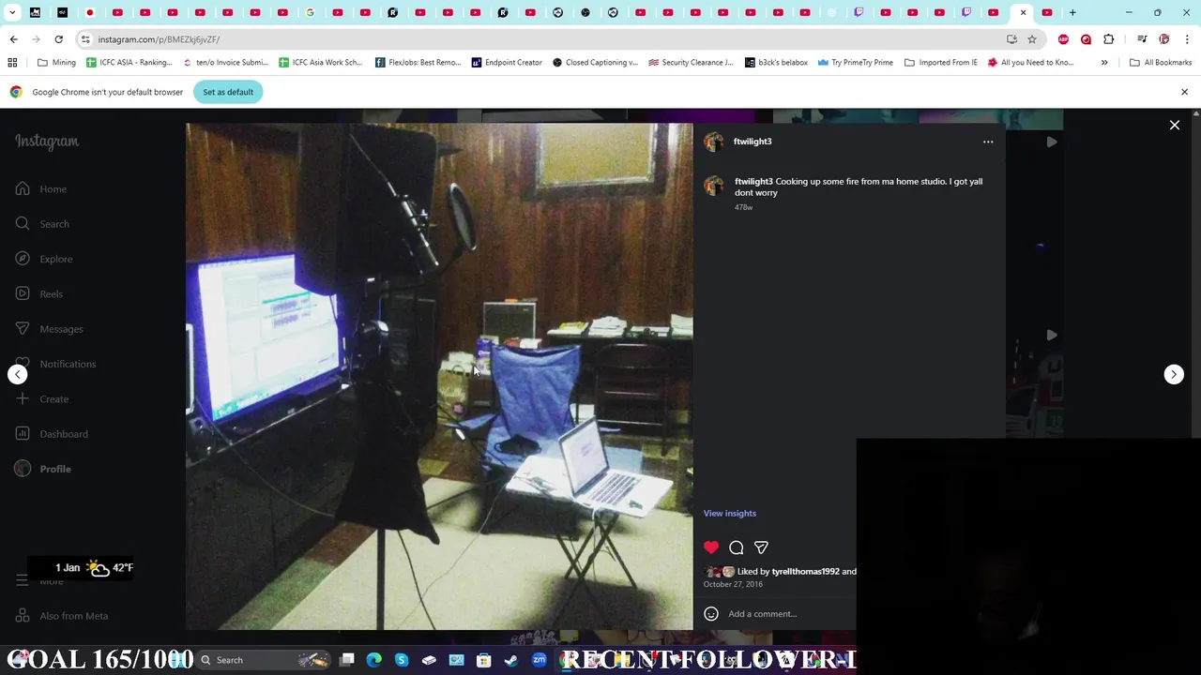Go back with the browser back arrow

click(13, 39)
